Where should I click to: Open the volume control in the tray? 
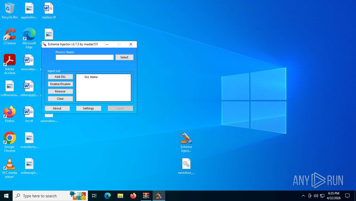316,196
